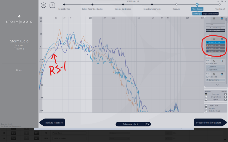Viewport: 228px width, 142px height.
Task: Select the Left Front channel
Action: (215, 67)
